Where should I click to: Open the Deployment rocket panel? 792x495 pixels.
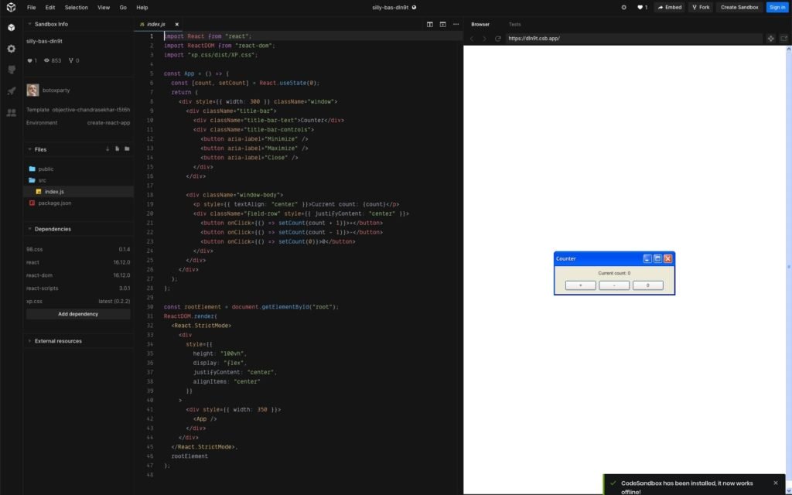11,90
